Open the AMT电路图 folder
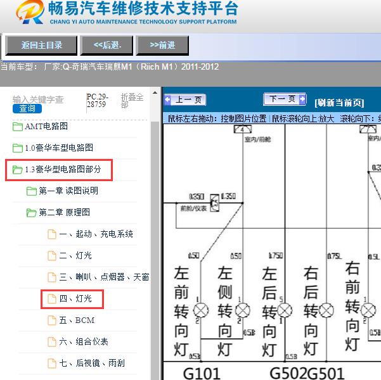 pyautogui.click(x=46, y=126)
